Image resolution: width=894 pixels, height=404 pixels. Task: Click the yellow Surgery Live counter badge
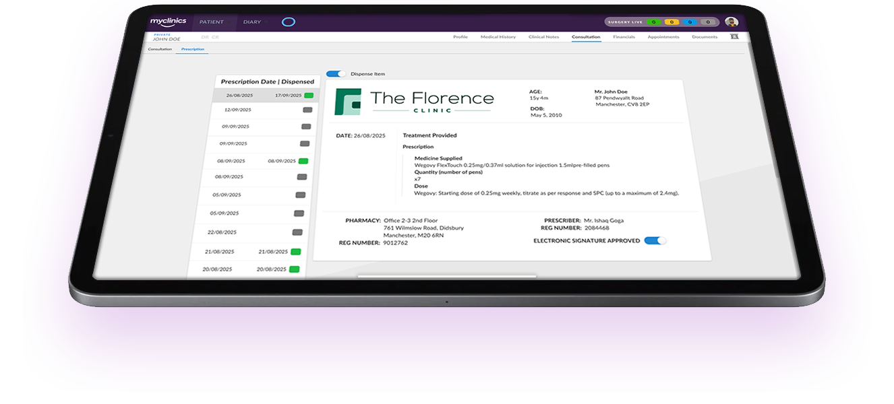[671, 22]
